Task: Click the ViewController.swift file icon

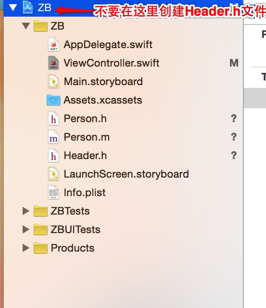Action: pos(54,63)
